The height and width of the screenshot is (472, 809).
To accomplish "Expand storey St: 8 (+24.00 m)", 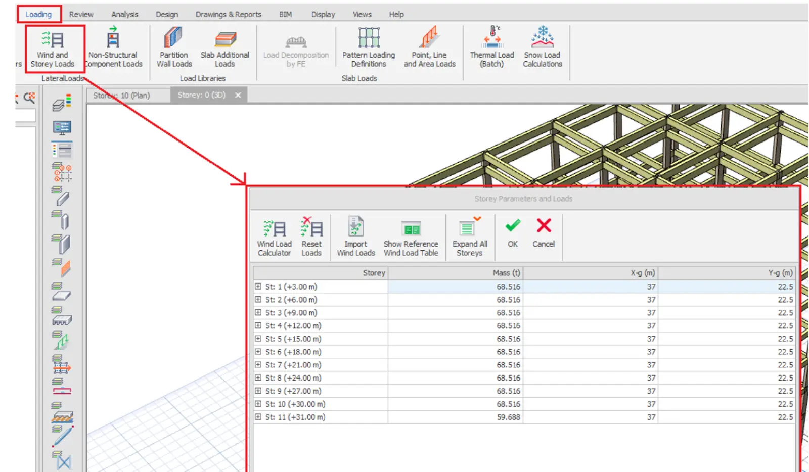I will click(258, 378).
